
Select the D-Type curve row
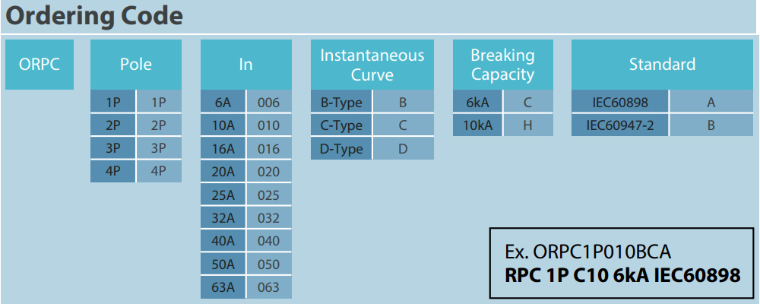372,148
